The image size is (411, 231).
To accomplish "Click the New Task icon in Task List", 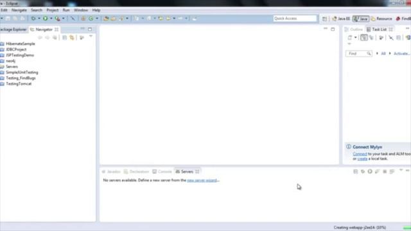I will point(350,37).
